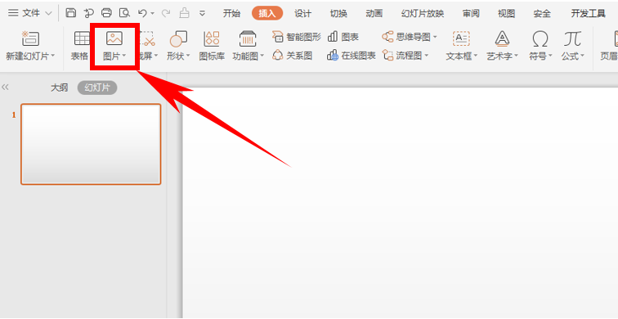Screen dimensions: 618x319
Task: Insert a 智能图形 smart graphic
Action: pyautogui.click(x=297, y=37)
